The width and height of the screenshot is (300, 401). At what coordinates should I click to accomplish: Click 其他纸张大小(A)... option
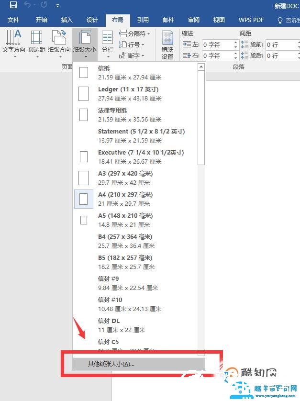click(x=139, y=364)
